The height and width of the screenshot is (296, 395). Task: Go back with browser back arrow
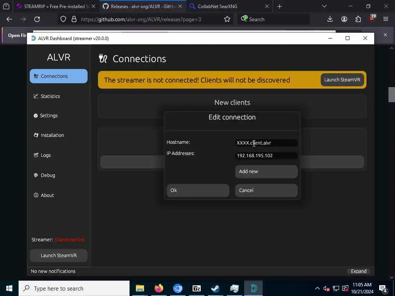(9, 19)
